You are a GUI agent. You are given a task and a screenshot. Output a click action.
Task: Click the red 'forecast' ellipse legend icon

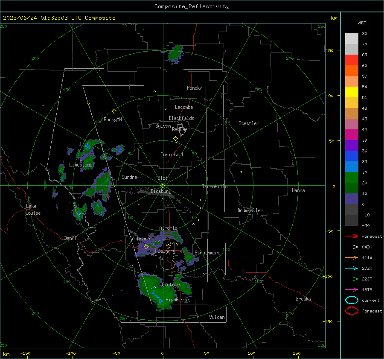pos(352,311)
